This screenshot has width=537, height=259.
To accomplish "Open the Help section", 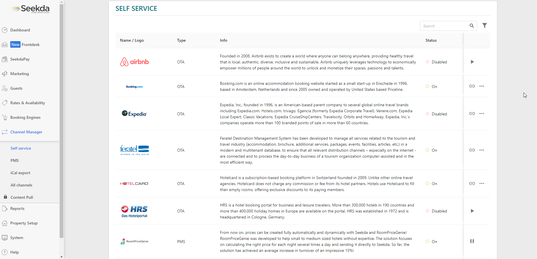I will point(14,252).
